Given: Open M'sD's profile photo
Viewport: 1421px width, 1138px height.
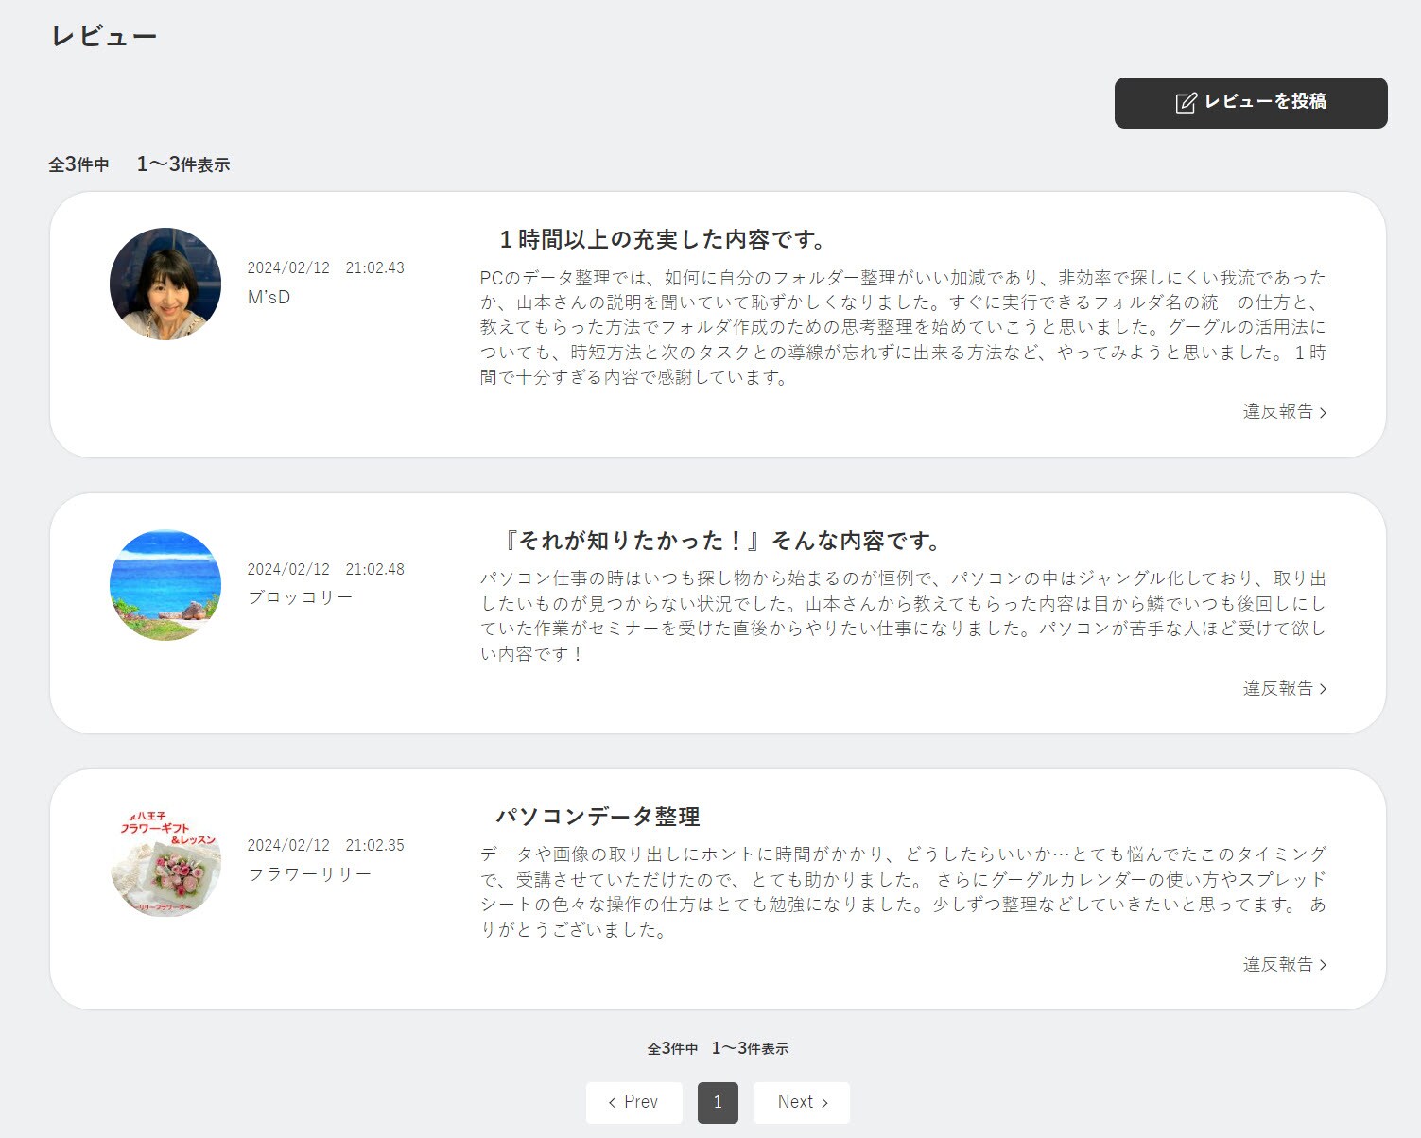Looking at the screenshot, I should coord(165,284).
